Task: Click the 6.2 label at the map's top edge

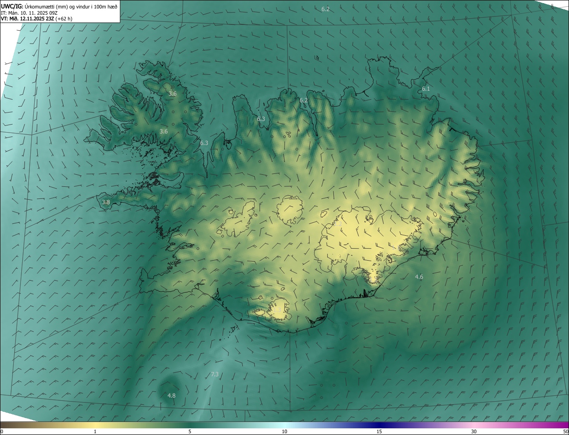Action: [325, 9]
